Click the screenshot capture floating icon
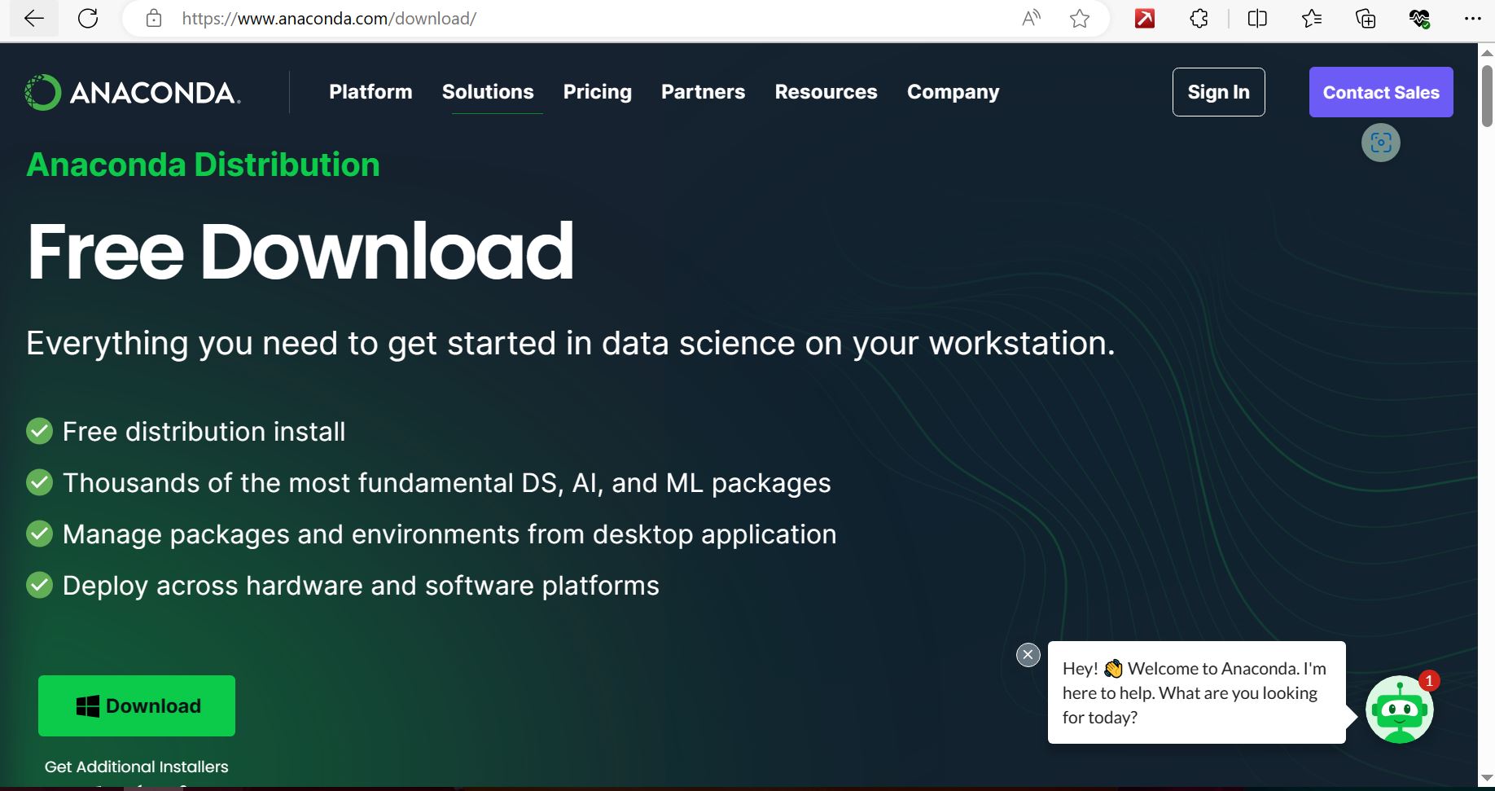The width and height of the screenshot is (1495, 791). coord(1381,143)
